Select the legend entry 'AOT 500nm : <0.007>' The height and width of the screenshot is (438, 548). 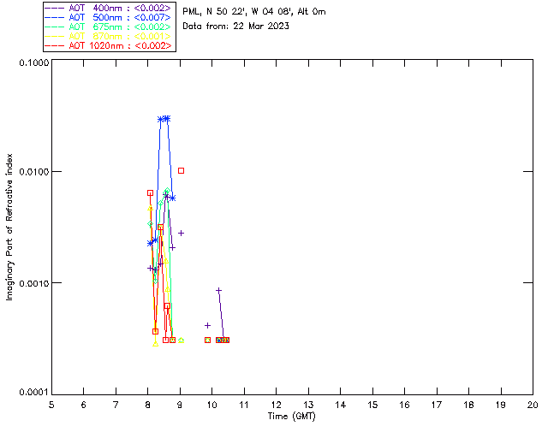click(x=109, y=17)
